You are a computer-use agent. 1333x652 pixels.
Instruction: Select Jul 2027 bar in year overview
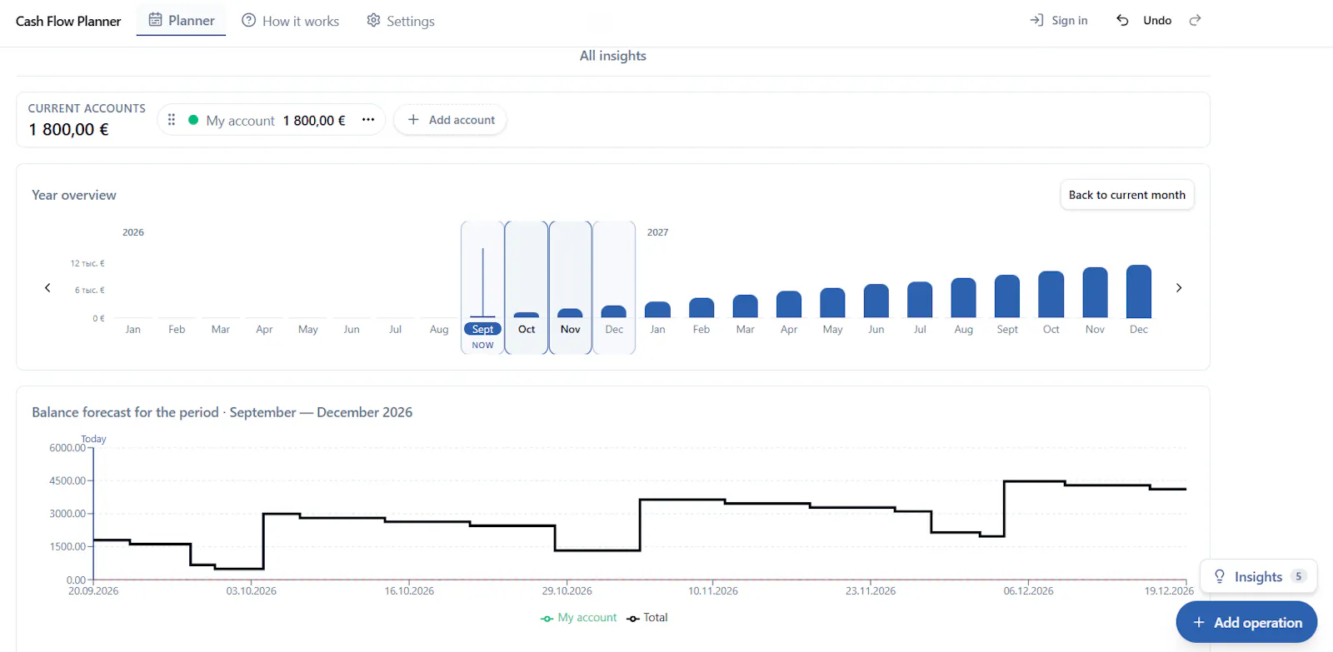pyautogui.click(x=920, y=300)
